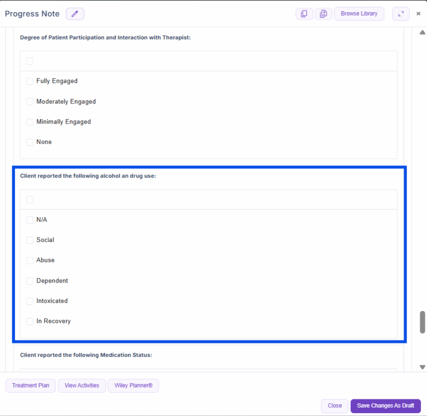
Task: Click the paste clipboard icon
Action: tap(323, 14)
